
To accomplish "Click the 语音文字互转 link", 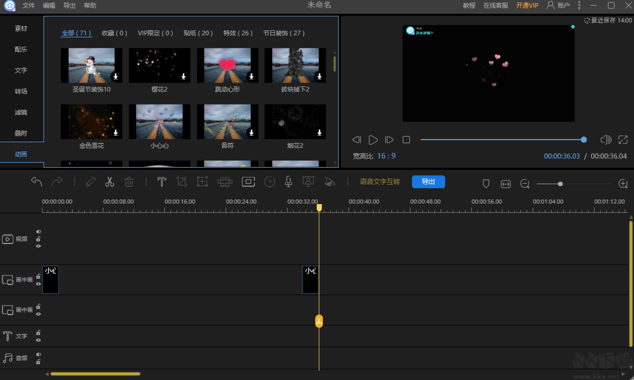I will click(x=380, y=182).
